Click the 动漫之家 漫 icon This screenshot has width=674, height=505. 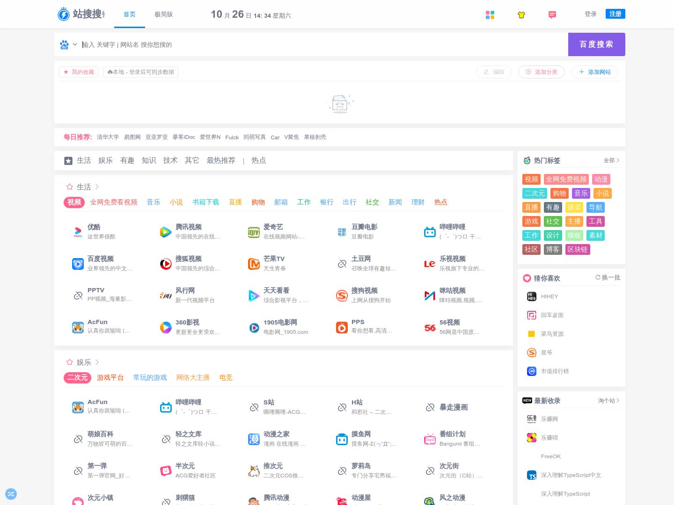254,439
